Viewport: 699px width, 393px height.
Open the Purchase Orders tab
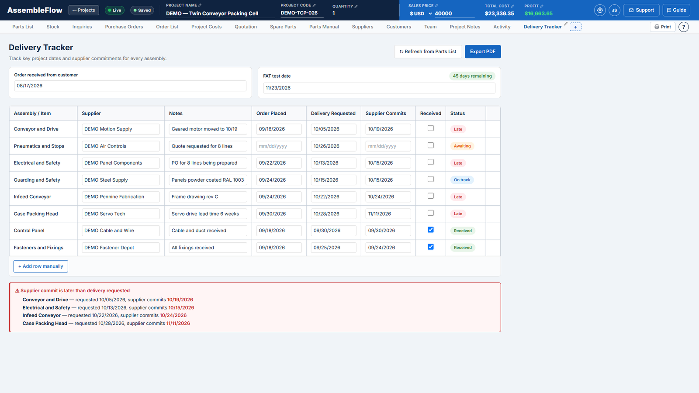pyautogui.click(x=124, y=27)
